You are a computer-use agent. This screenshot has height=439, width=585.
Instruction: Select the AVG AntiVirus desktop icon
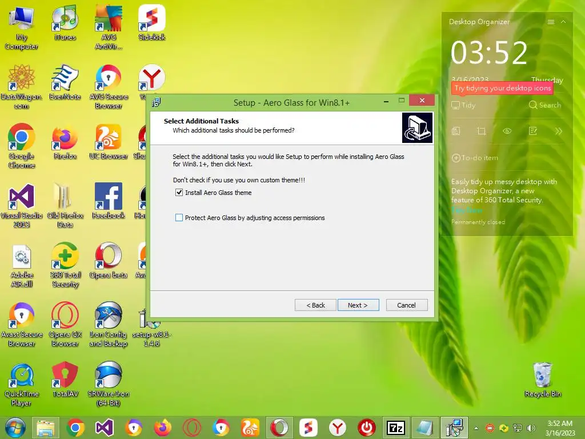108,28
